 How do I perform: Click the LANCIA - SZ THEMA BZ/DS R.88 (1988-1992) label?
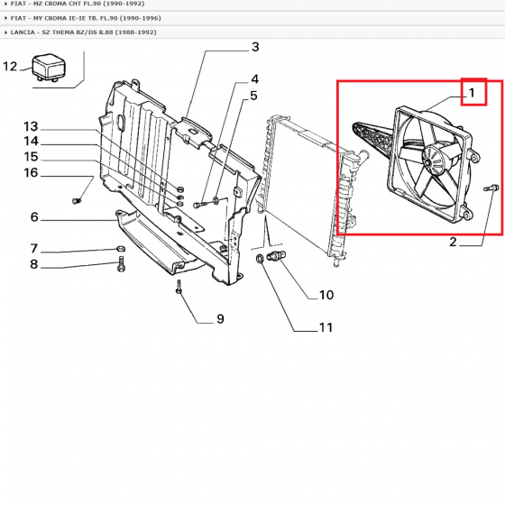pos(83,32)
